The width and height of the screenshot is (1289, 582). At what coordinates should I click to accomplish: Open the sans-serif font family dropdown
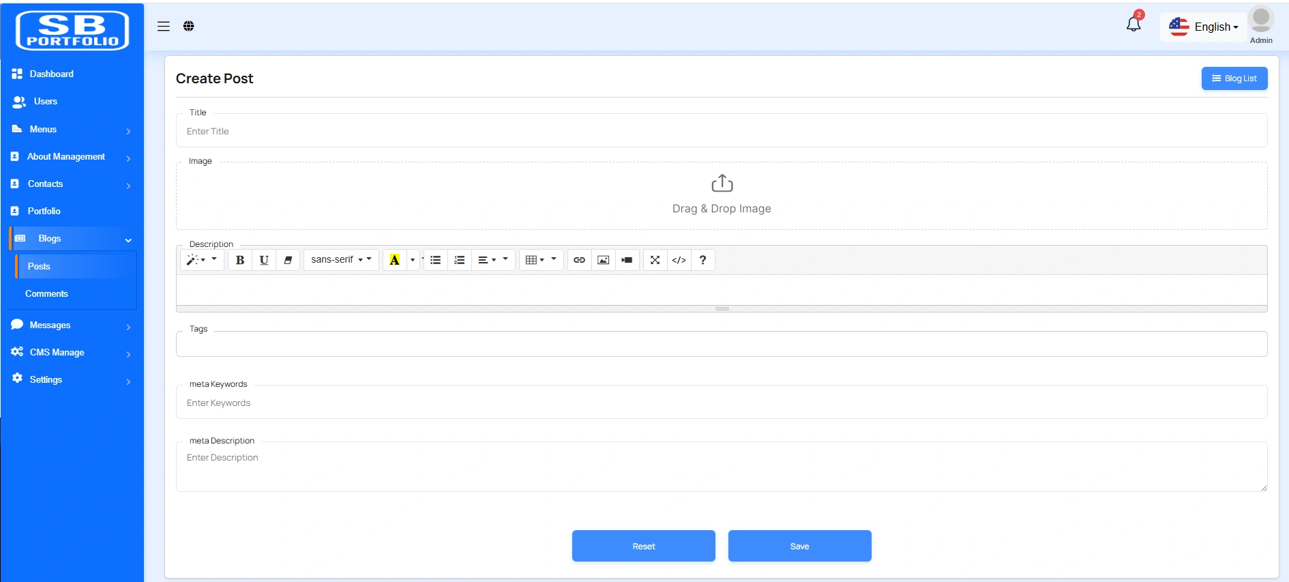(341, 260)
